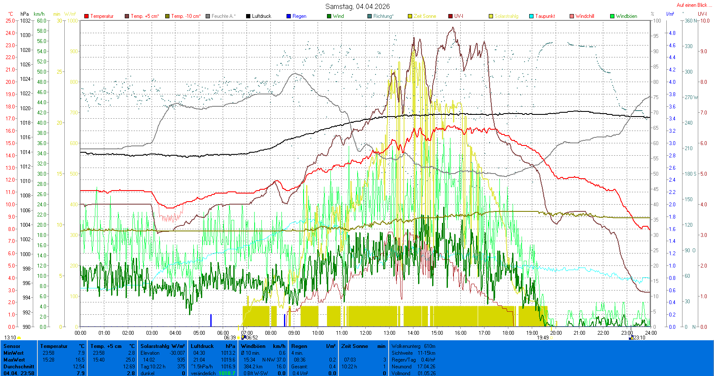Screen dimensions: 714x376
Task: Click the red Temperatur legend square
Action: pos(86,16)
